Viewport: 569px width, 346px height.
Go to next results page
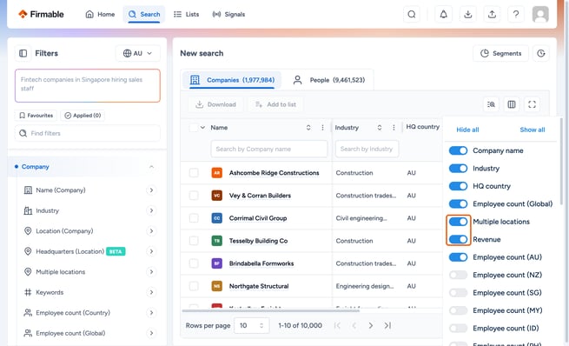coord(371,325)
